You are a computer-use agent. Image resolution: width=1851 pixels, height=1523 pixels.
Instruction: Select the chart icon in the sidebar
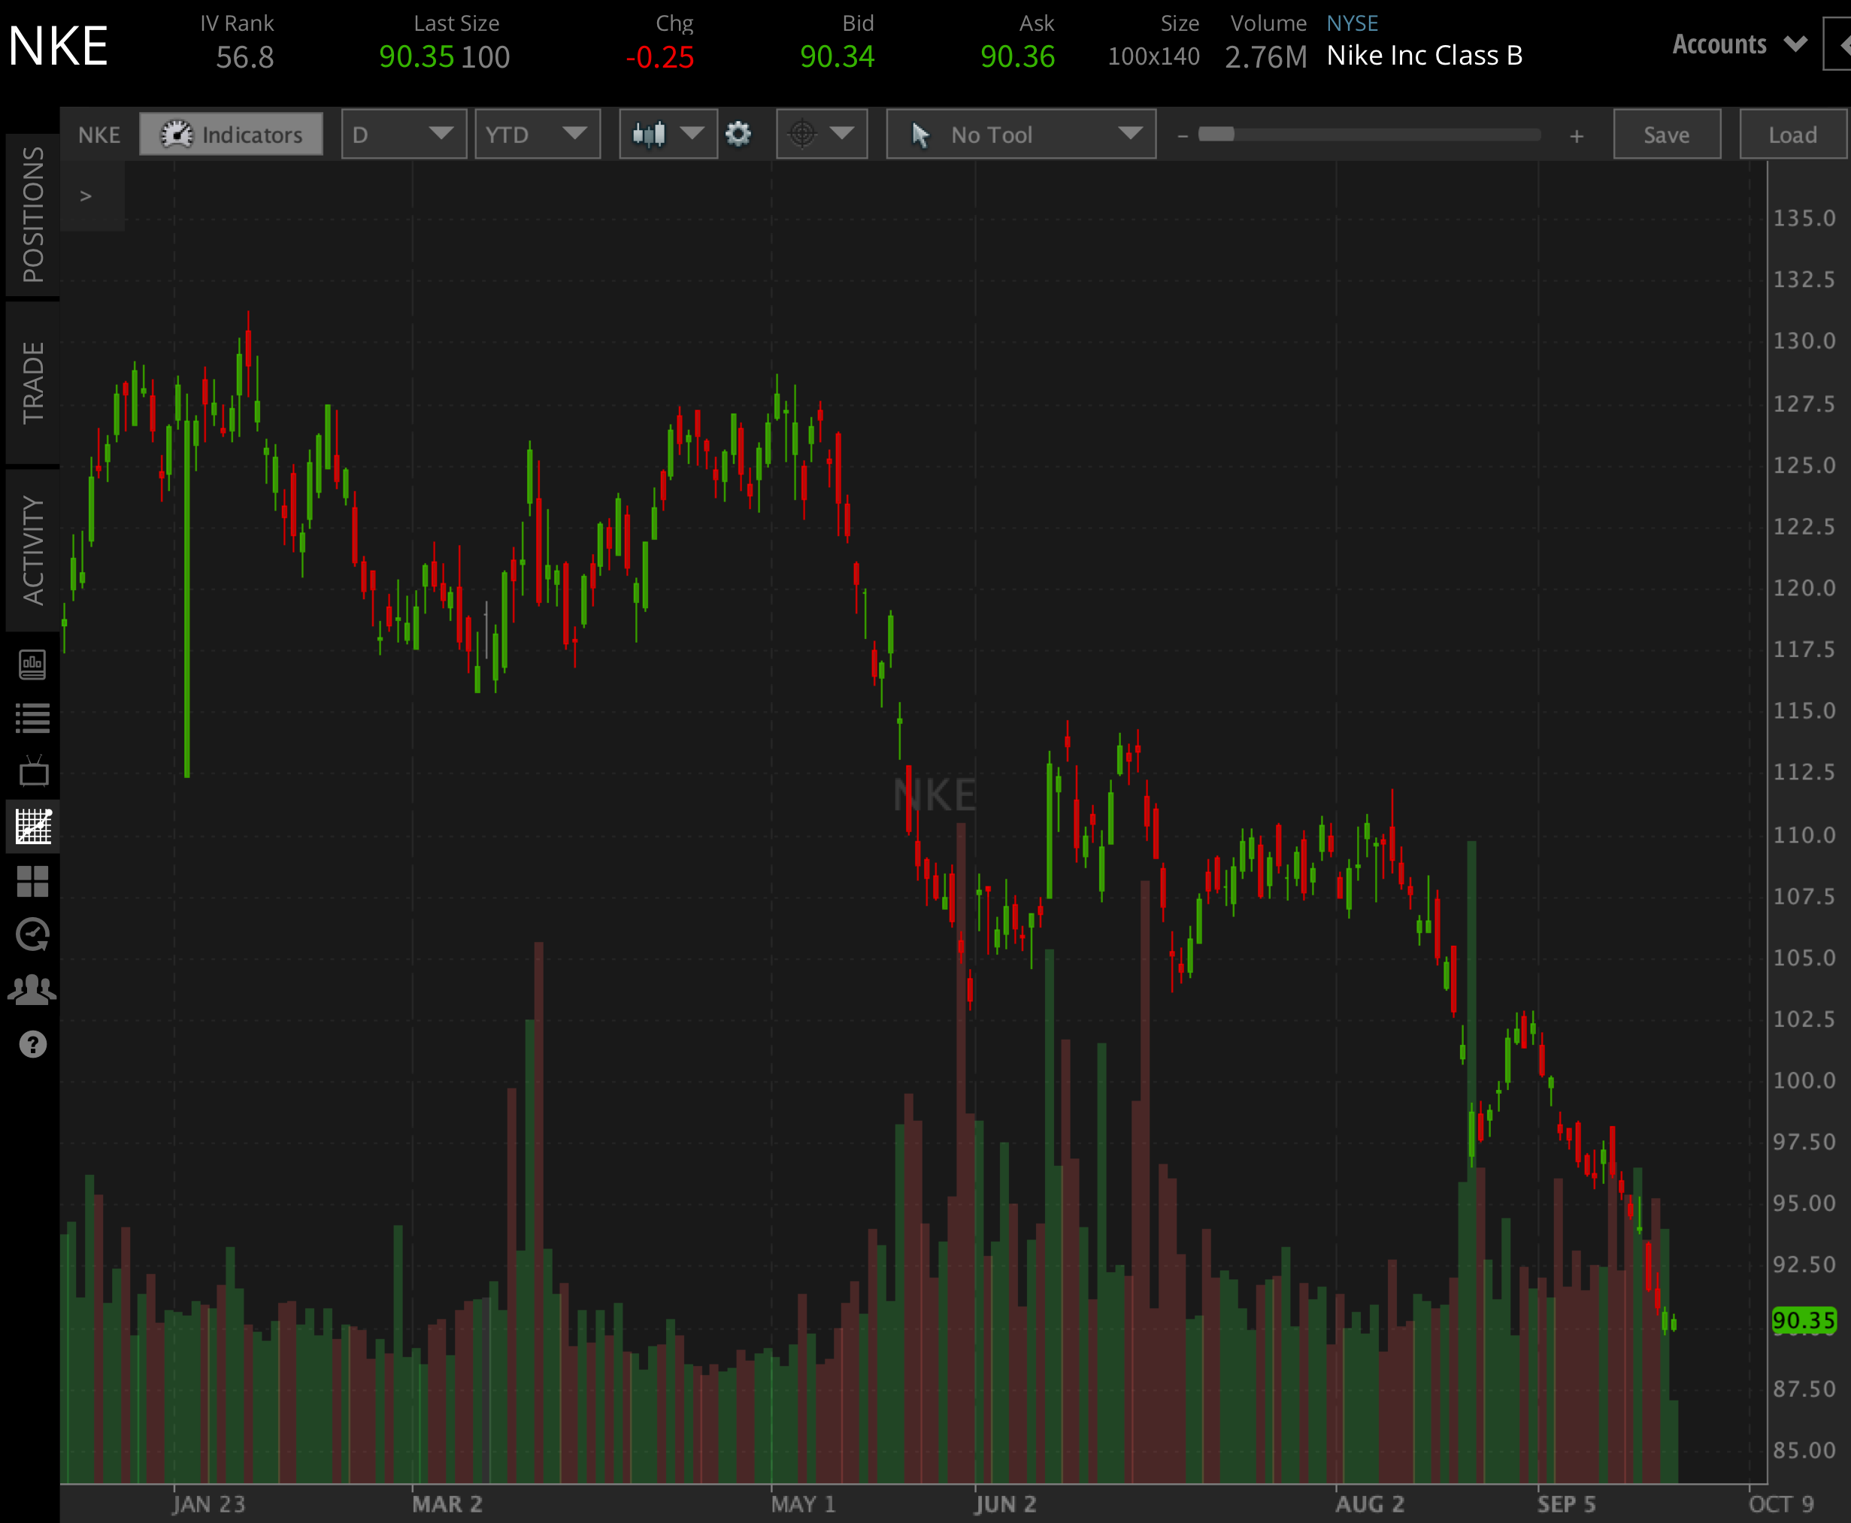click(33, 825)
